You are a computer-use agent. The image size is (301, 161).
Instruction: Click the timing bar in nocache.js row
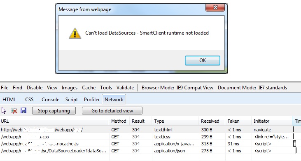coord(295,144)
